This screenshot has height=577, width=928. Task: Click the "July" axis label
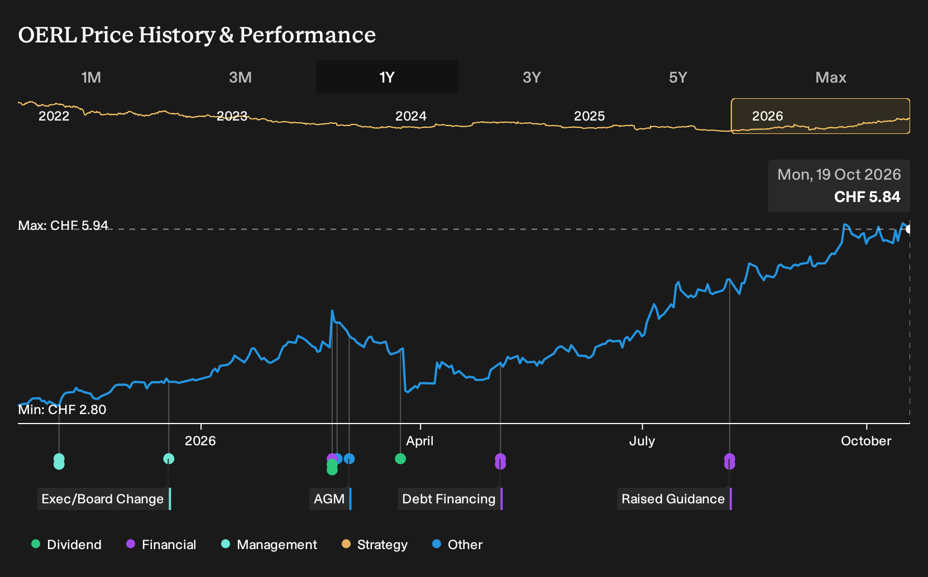pos(642,441)
